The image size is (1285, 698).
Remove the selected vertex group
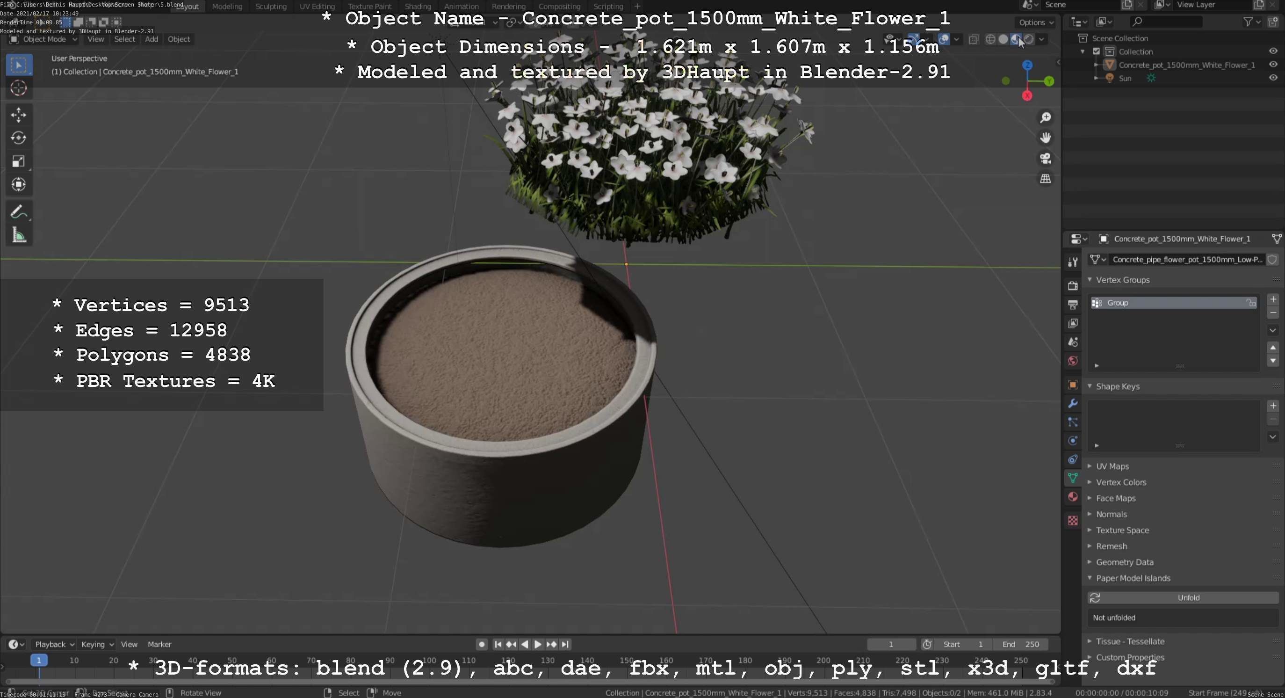pyautogui.click(x=1272, y=313)
